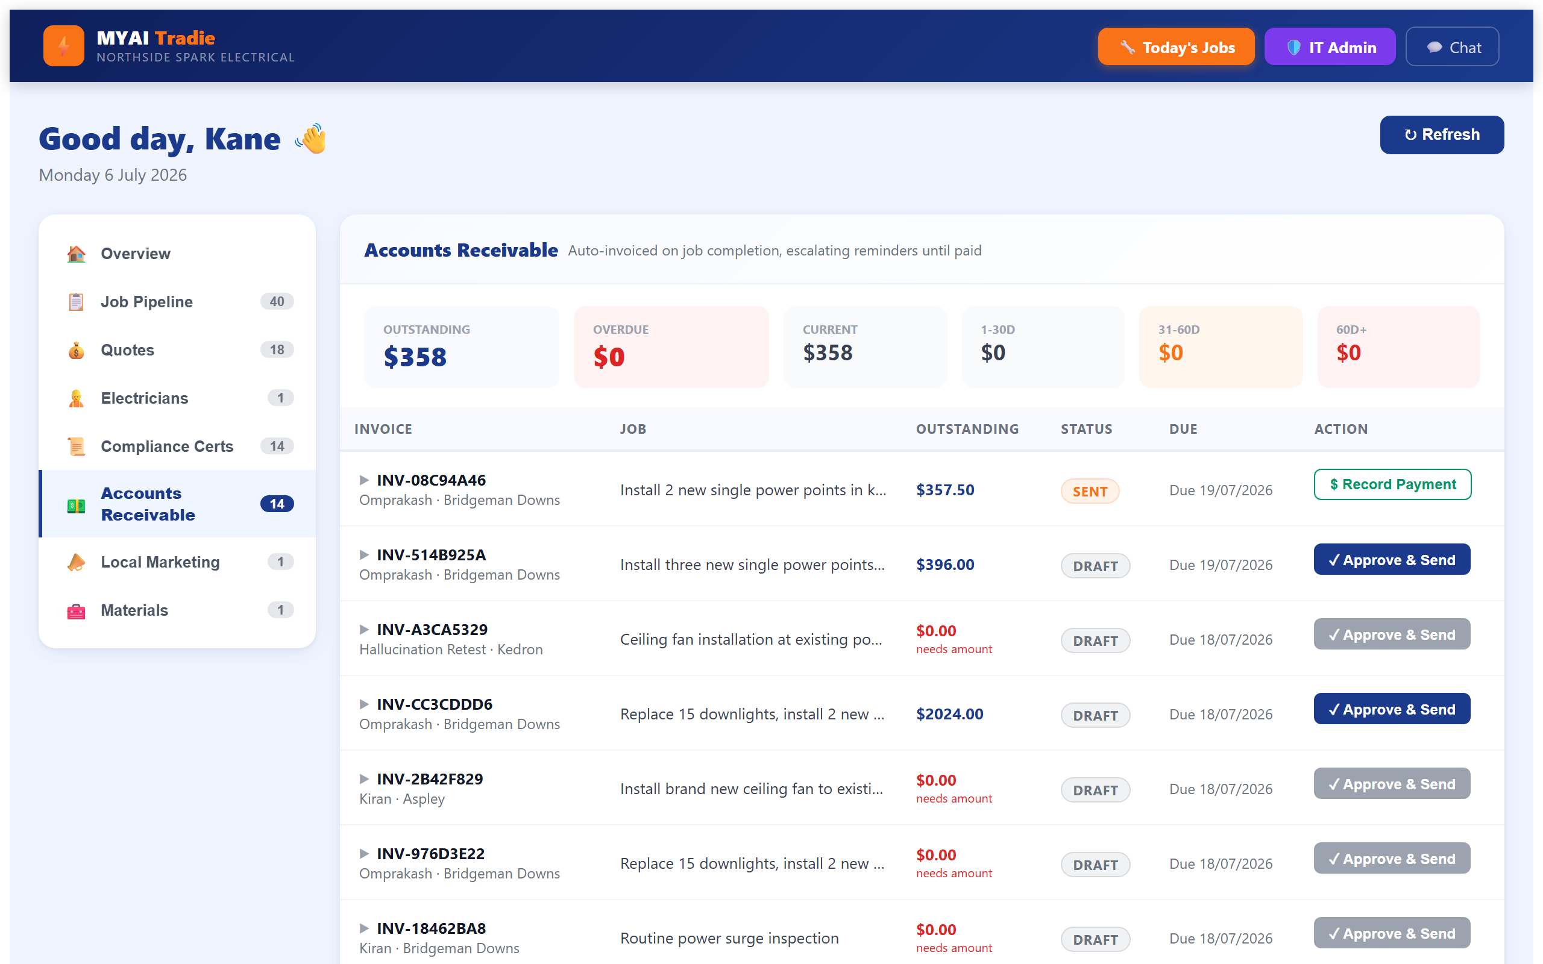
Task: Click DRAFT badge on INV-514B925A row
Action: pyautogui.click(x=1095, y=566)
